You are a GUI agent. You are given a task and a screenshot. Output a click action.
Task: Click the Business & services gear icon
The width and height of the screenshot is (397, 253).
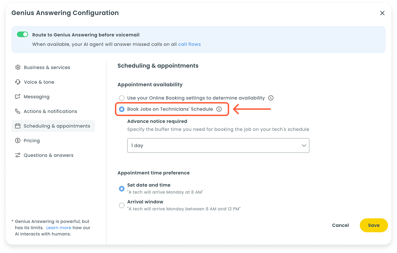18,67
